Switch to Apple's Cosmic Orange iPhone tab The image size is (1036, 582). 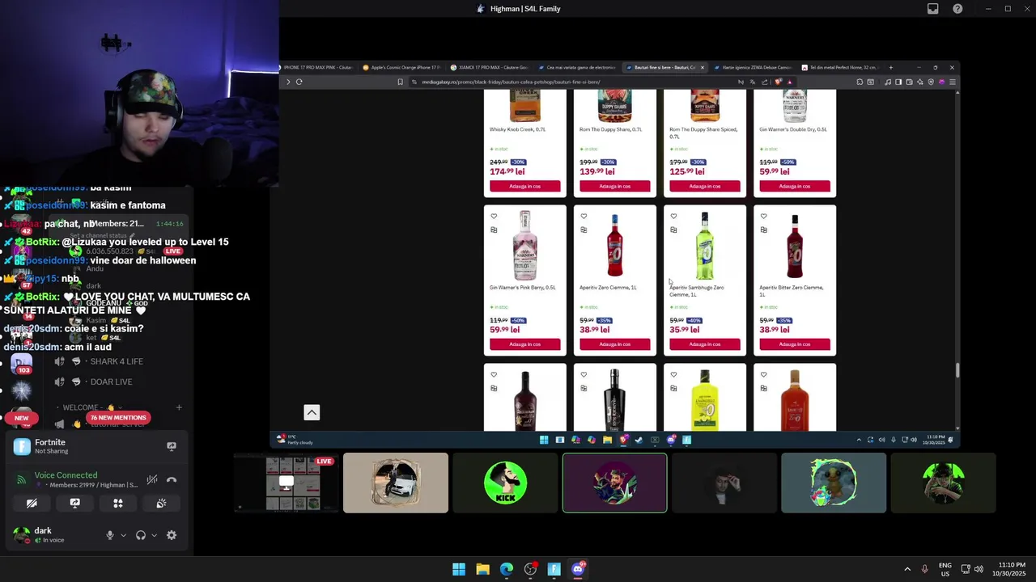click(x=401, y=68)
